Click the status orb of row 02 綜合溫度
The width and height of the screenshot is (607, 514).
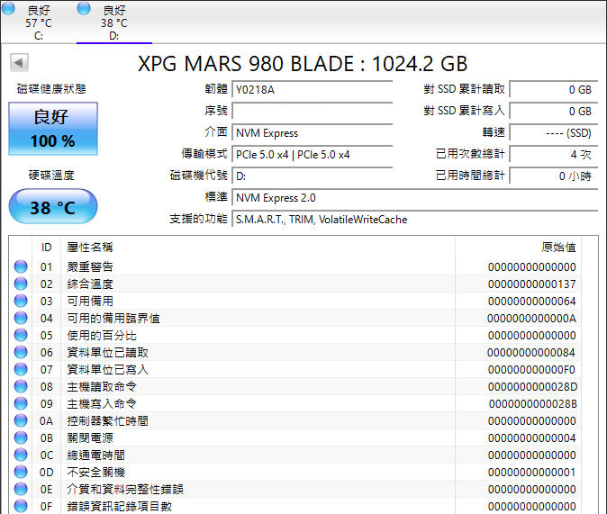click(x=21, y=284)
